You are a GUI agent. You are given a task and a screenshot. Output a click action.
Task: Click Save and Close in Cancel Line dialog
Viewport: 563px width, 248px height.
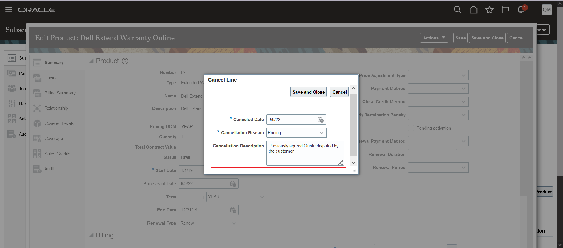click(x=308, y=92)
